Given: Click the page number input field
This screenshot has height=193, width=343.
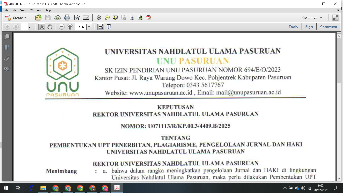Looking at the screenshot, I should point(24,27).
